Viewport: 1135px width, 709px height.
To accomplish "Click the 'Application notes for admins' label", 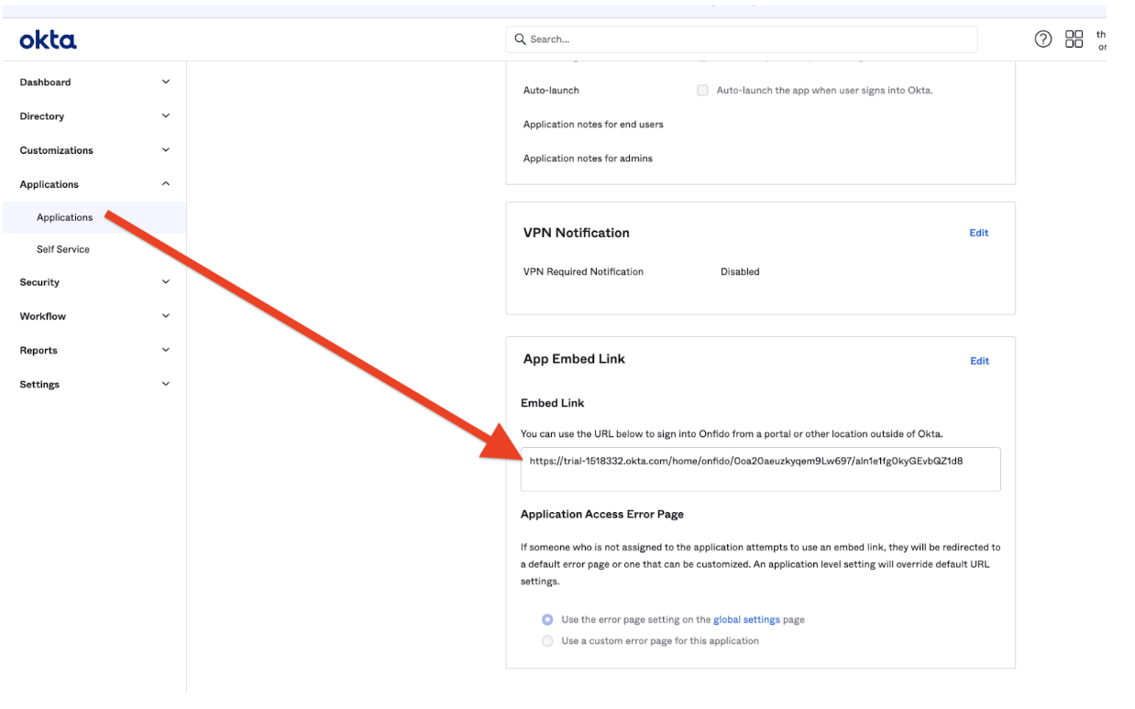I will (x=588, y=158).
